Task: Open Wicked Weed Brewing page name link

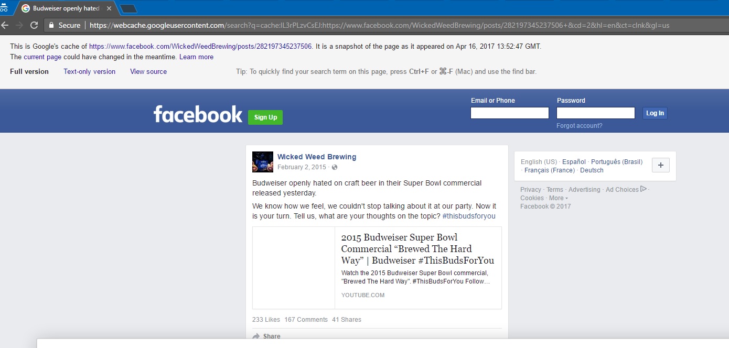Action: (x=317, y=157)
